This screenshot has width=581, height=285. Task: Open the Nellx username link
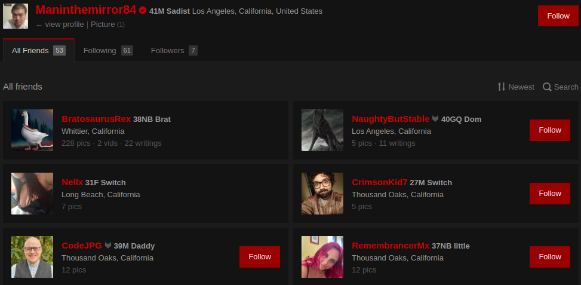click(72, 182)
